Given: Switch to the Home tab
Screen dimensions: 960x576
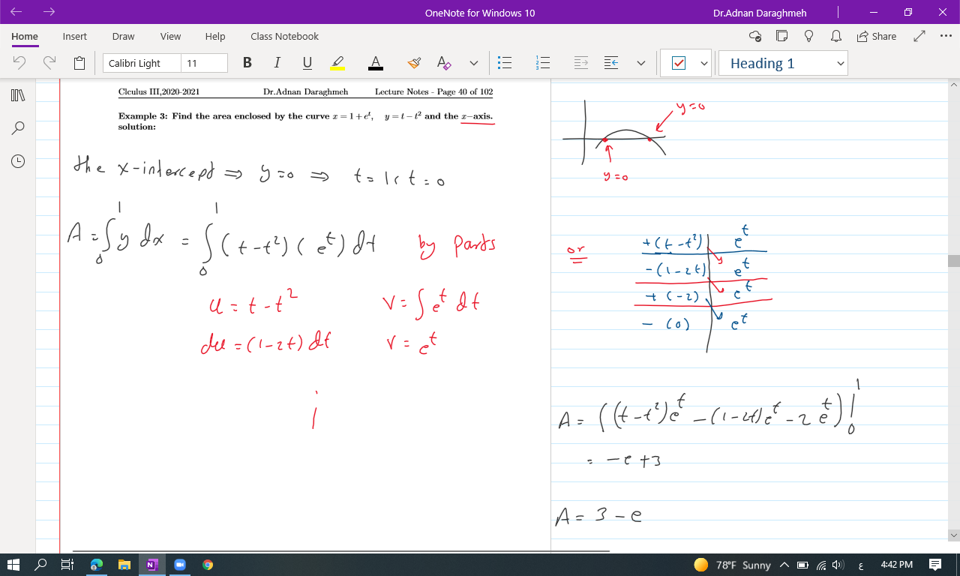Looking at the screenshot, I should [25, 36].
